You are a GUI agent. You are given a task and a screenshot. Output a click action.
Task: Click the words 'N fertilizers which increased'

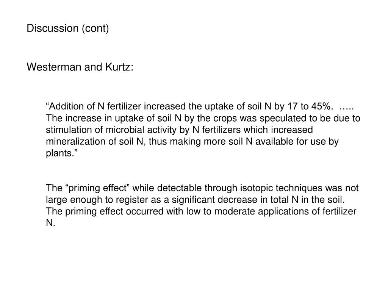[x=252, y=130]
